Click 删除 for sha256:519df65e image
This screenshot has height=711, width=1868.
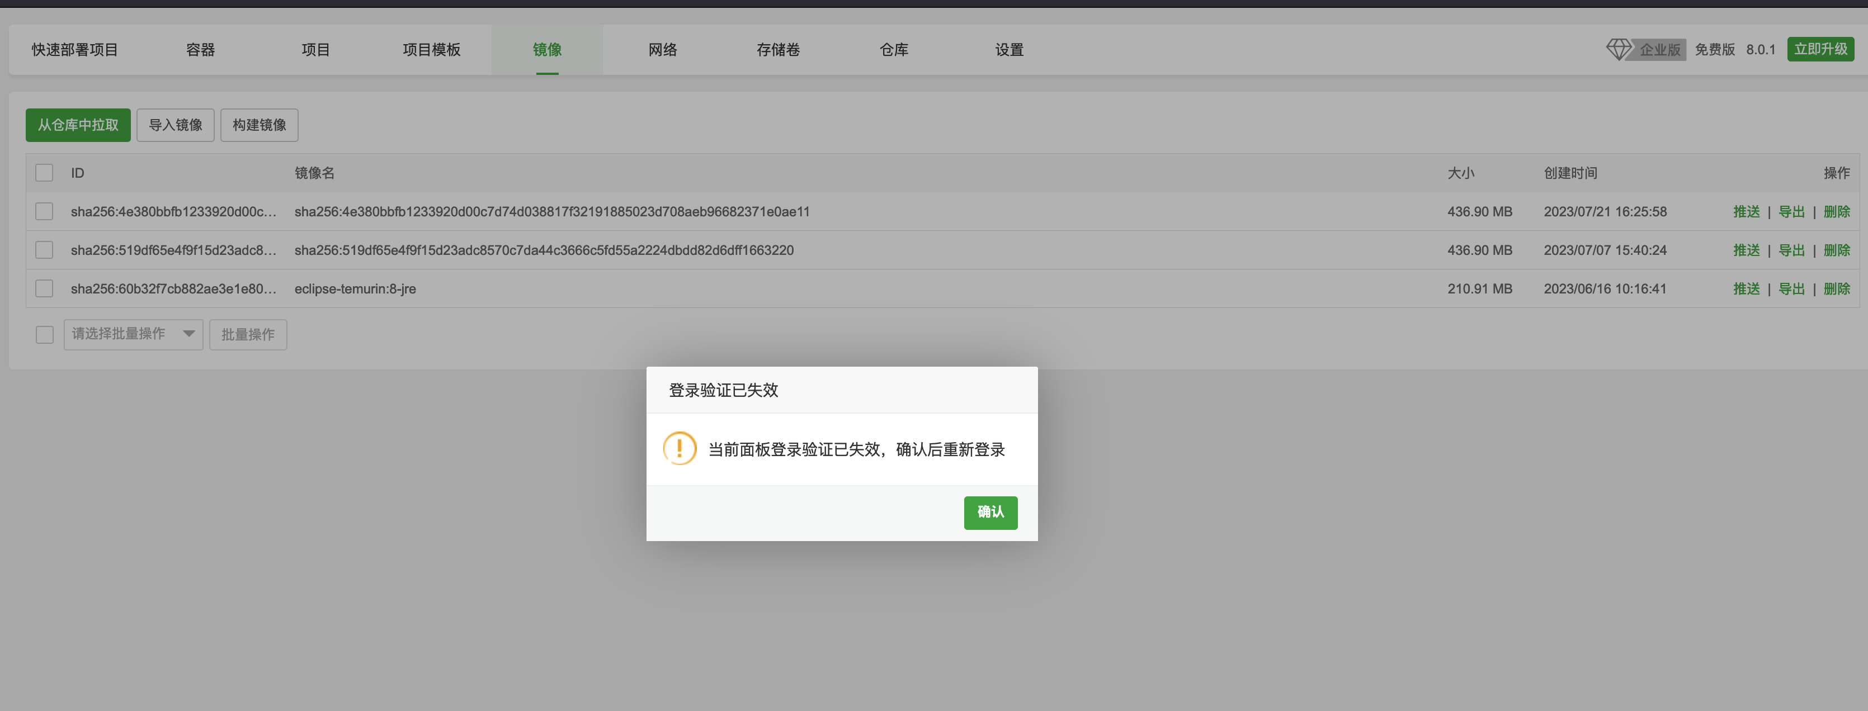click(x=1836, y=250)
